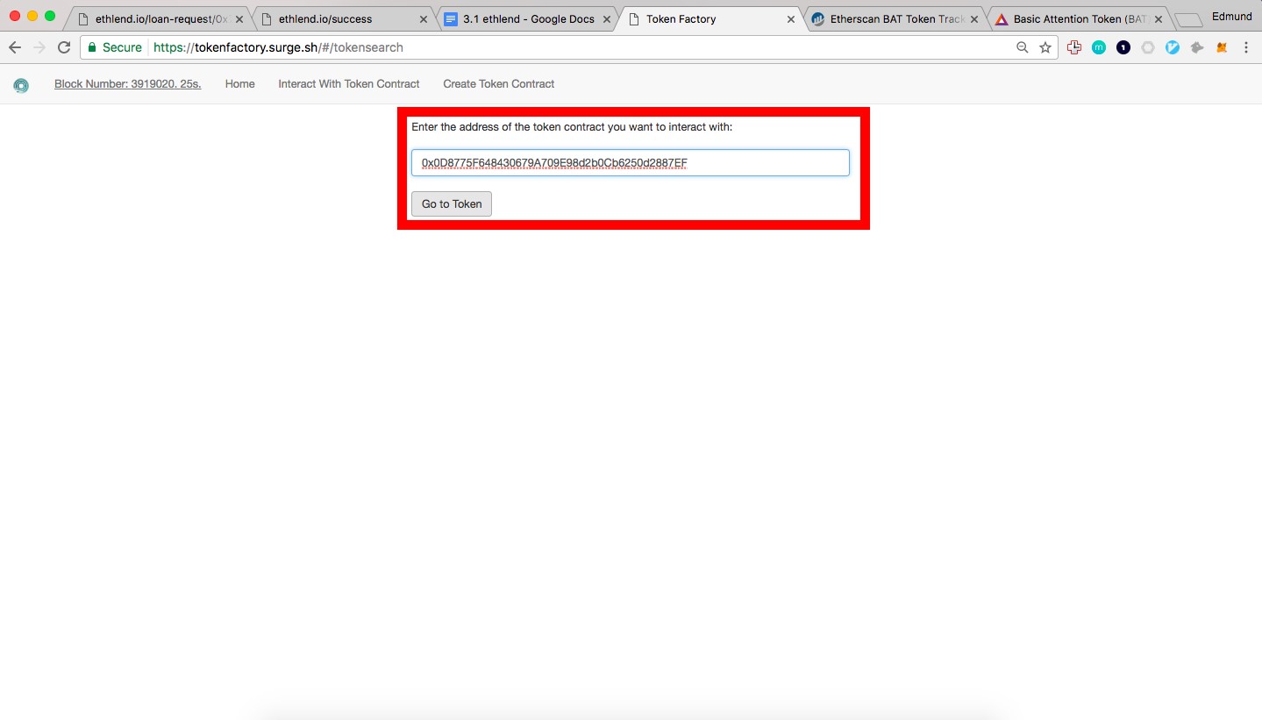
Task: Open Interact With Token Contract link
Action: [349, 84]
